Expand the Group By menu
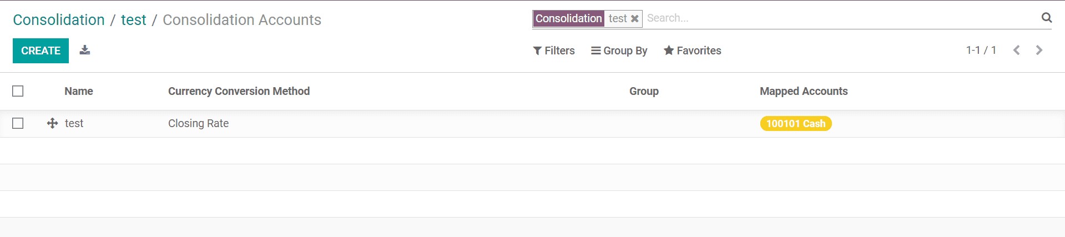The image size is (1065, 237). tap(619, 51)
